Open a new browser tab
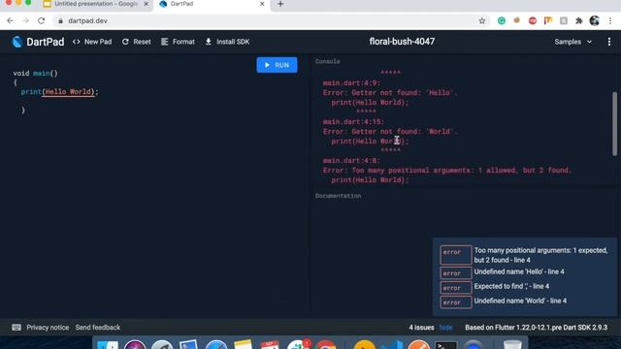The image size is (621, 349). [280, 4]
